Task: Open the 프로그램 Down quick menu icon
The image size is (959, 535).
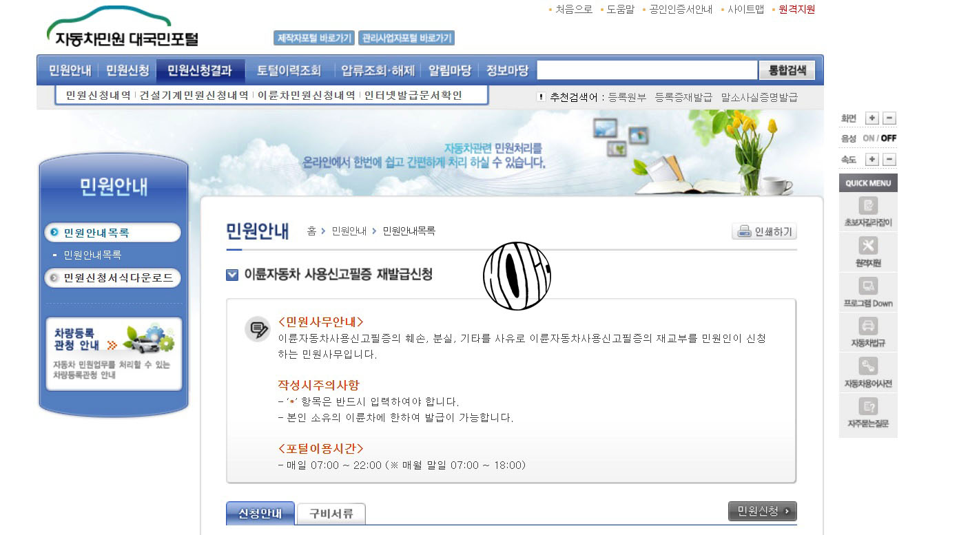Action: pos(868,293)
